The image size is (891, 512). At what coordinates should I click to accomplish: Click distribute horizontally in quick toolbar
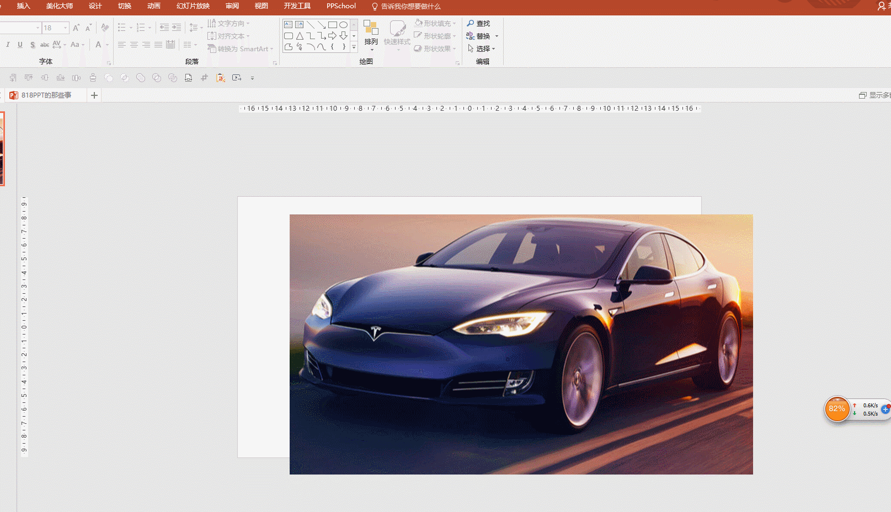coord(76,78)
